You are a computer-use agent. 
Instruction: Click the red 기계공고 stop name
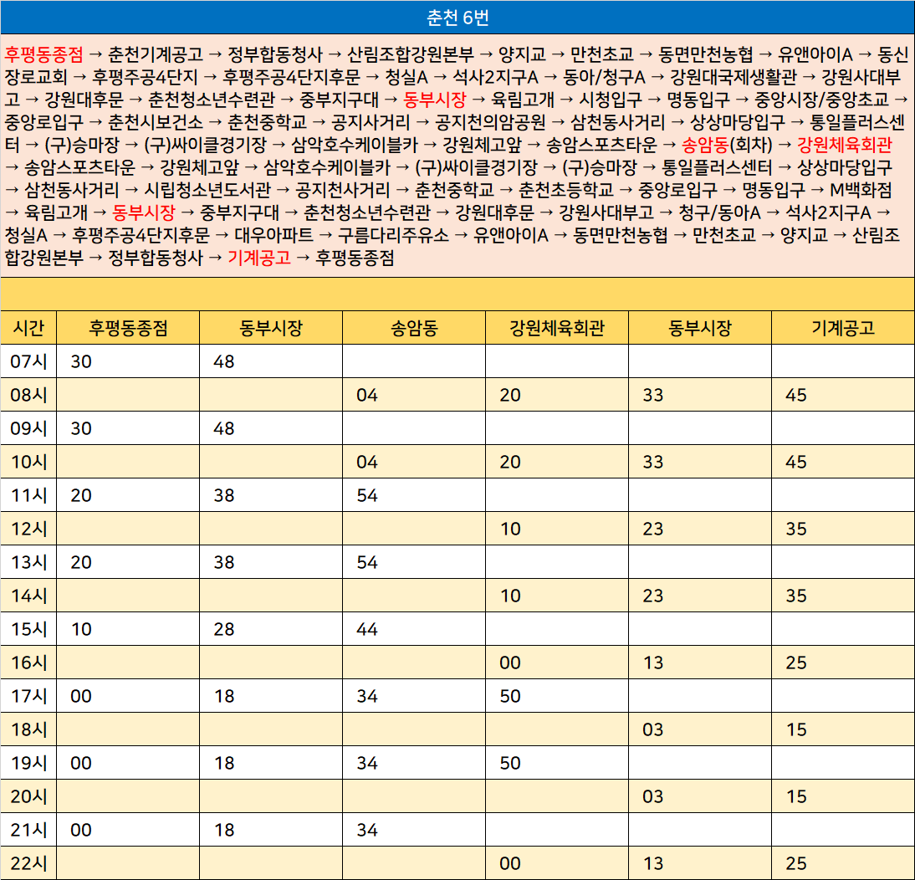pyautogui.click(x=259, y=258)
